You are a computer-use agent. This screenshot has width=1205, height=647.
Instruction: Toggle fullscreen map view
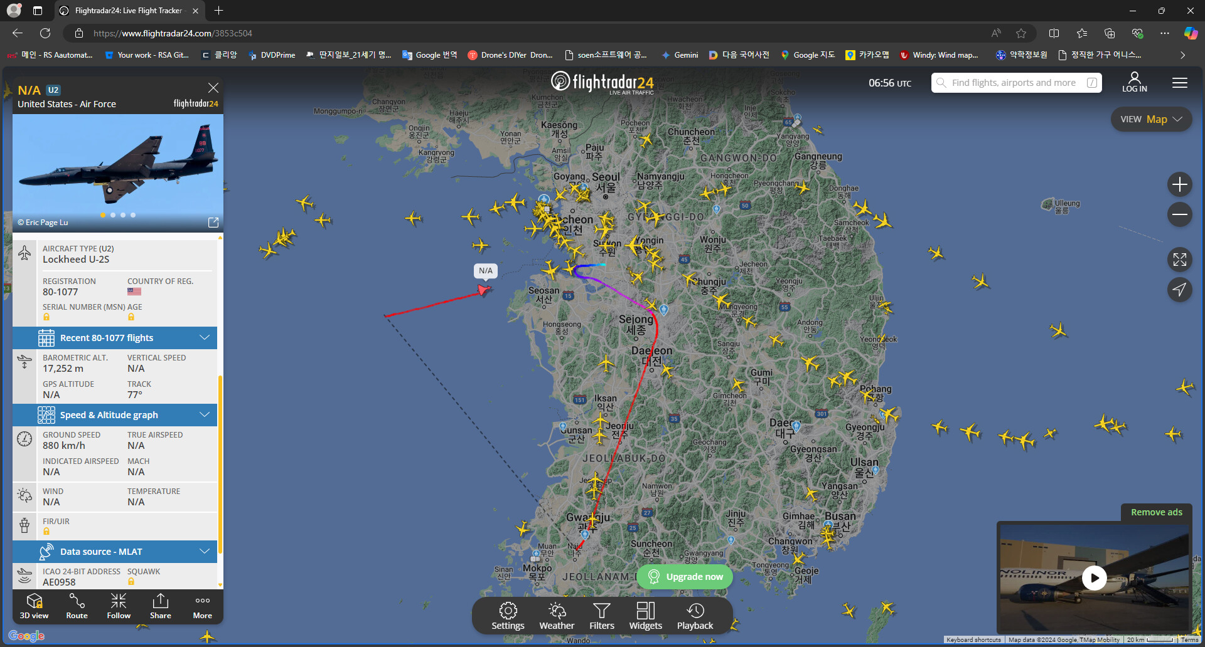coord(1180,260)
